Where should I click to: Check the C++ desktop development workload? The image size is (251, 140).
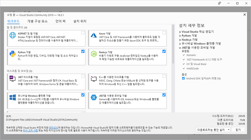coord(164,76)
